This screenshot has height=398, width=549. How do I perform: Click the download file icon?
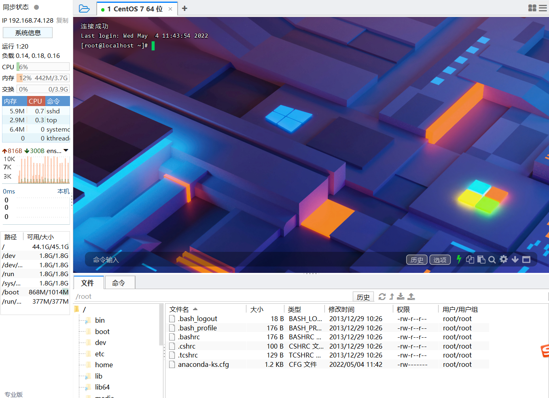401,296
